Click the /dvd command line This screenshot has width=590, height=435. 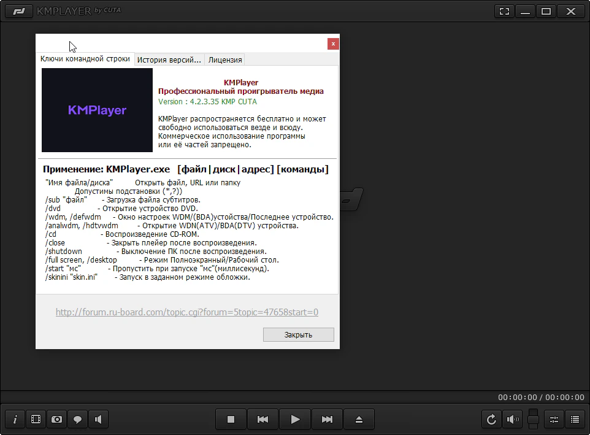pos(121,209)
